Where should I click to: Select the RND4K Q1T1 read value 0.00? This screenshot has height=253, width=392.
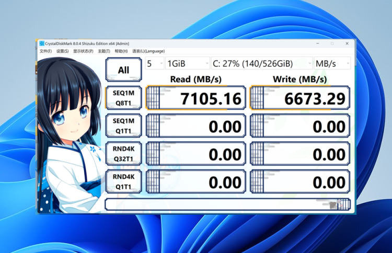[x=196, y=182]
